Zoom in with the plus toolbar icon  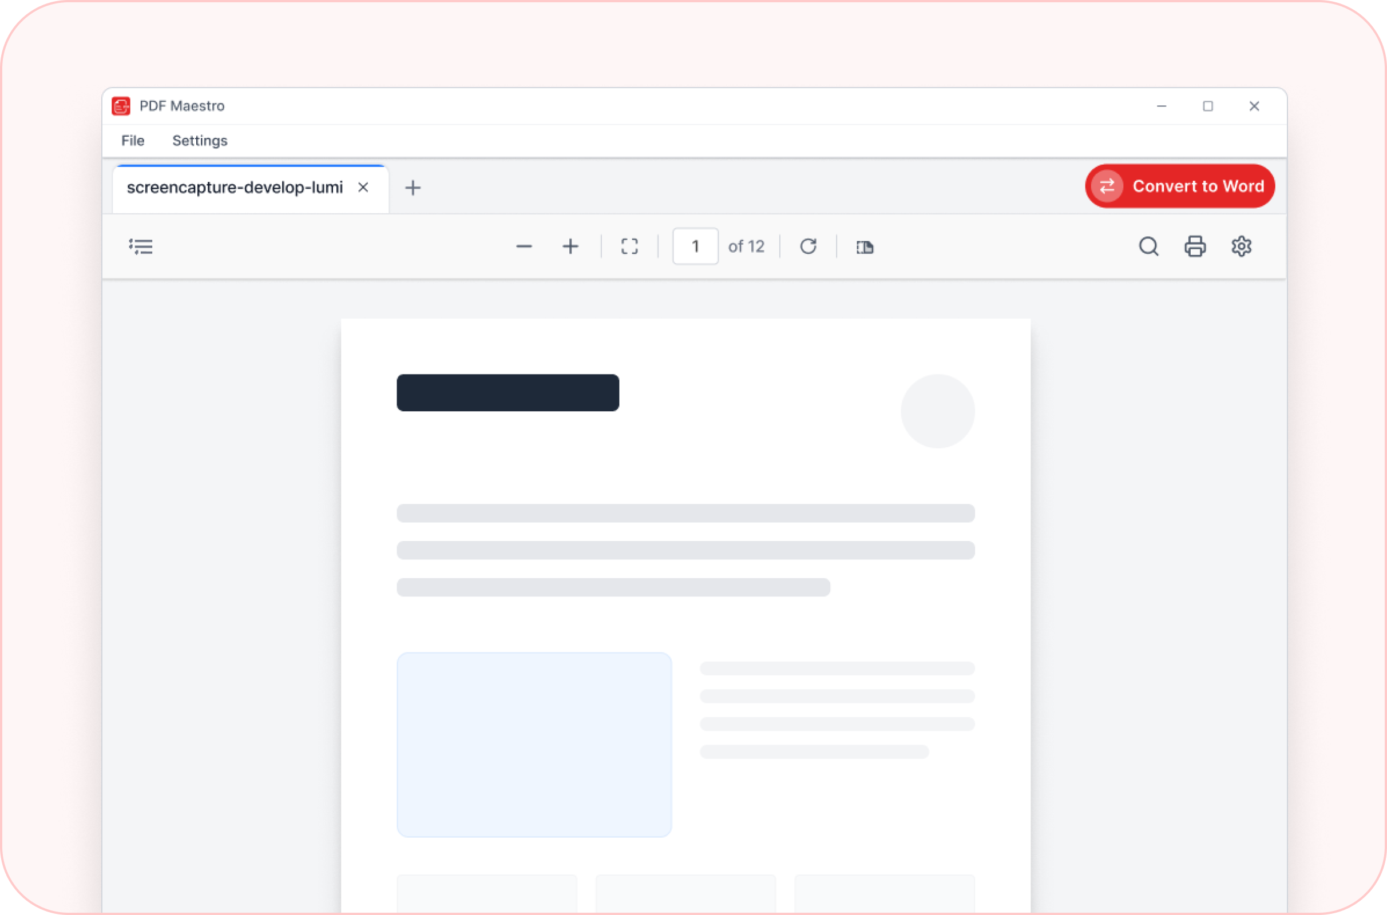point(570,246)
